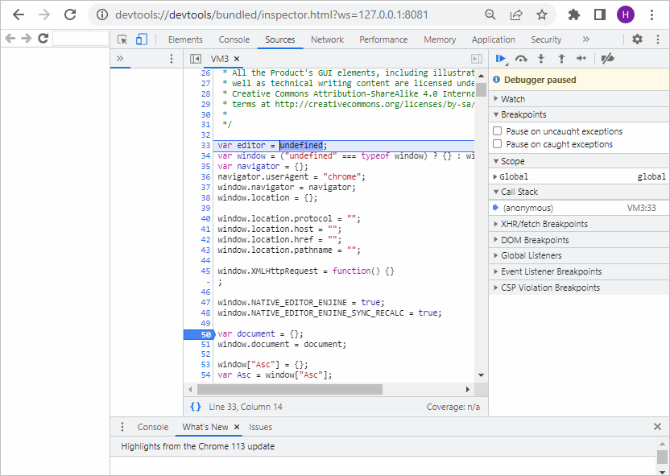This screenshot has width=670, height=476.
Task: Deactivate breakpoints icon
Action: click(x=607, y=59)
